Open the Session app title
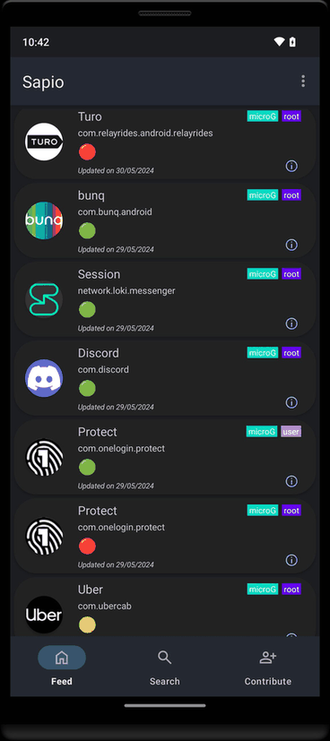The image size is (330, 741). [x=99, y=274]
